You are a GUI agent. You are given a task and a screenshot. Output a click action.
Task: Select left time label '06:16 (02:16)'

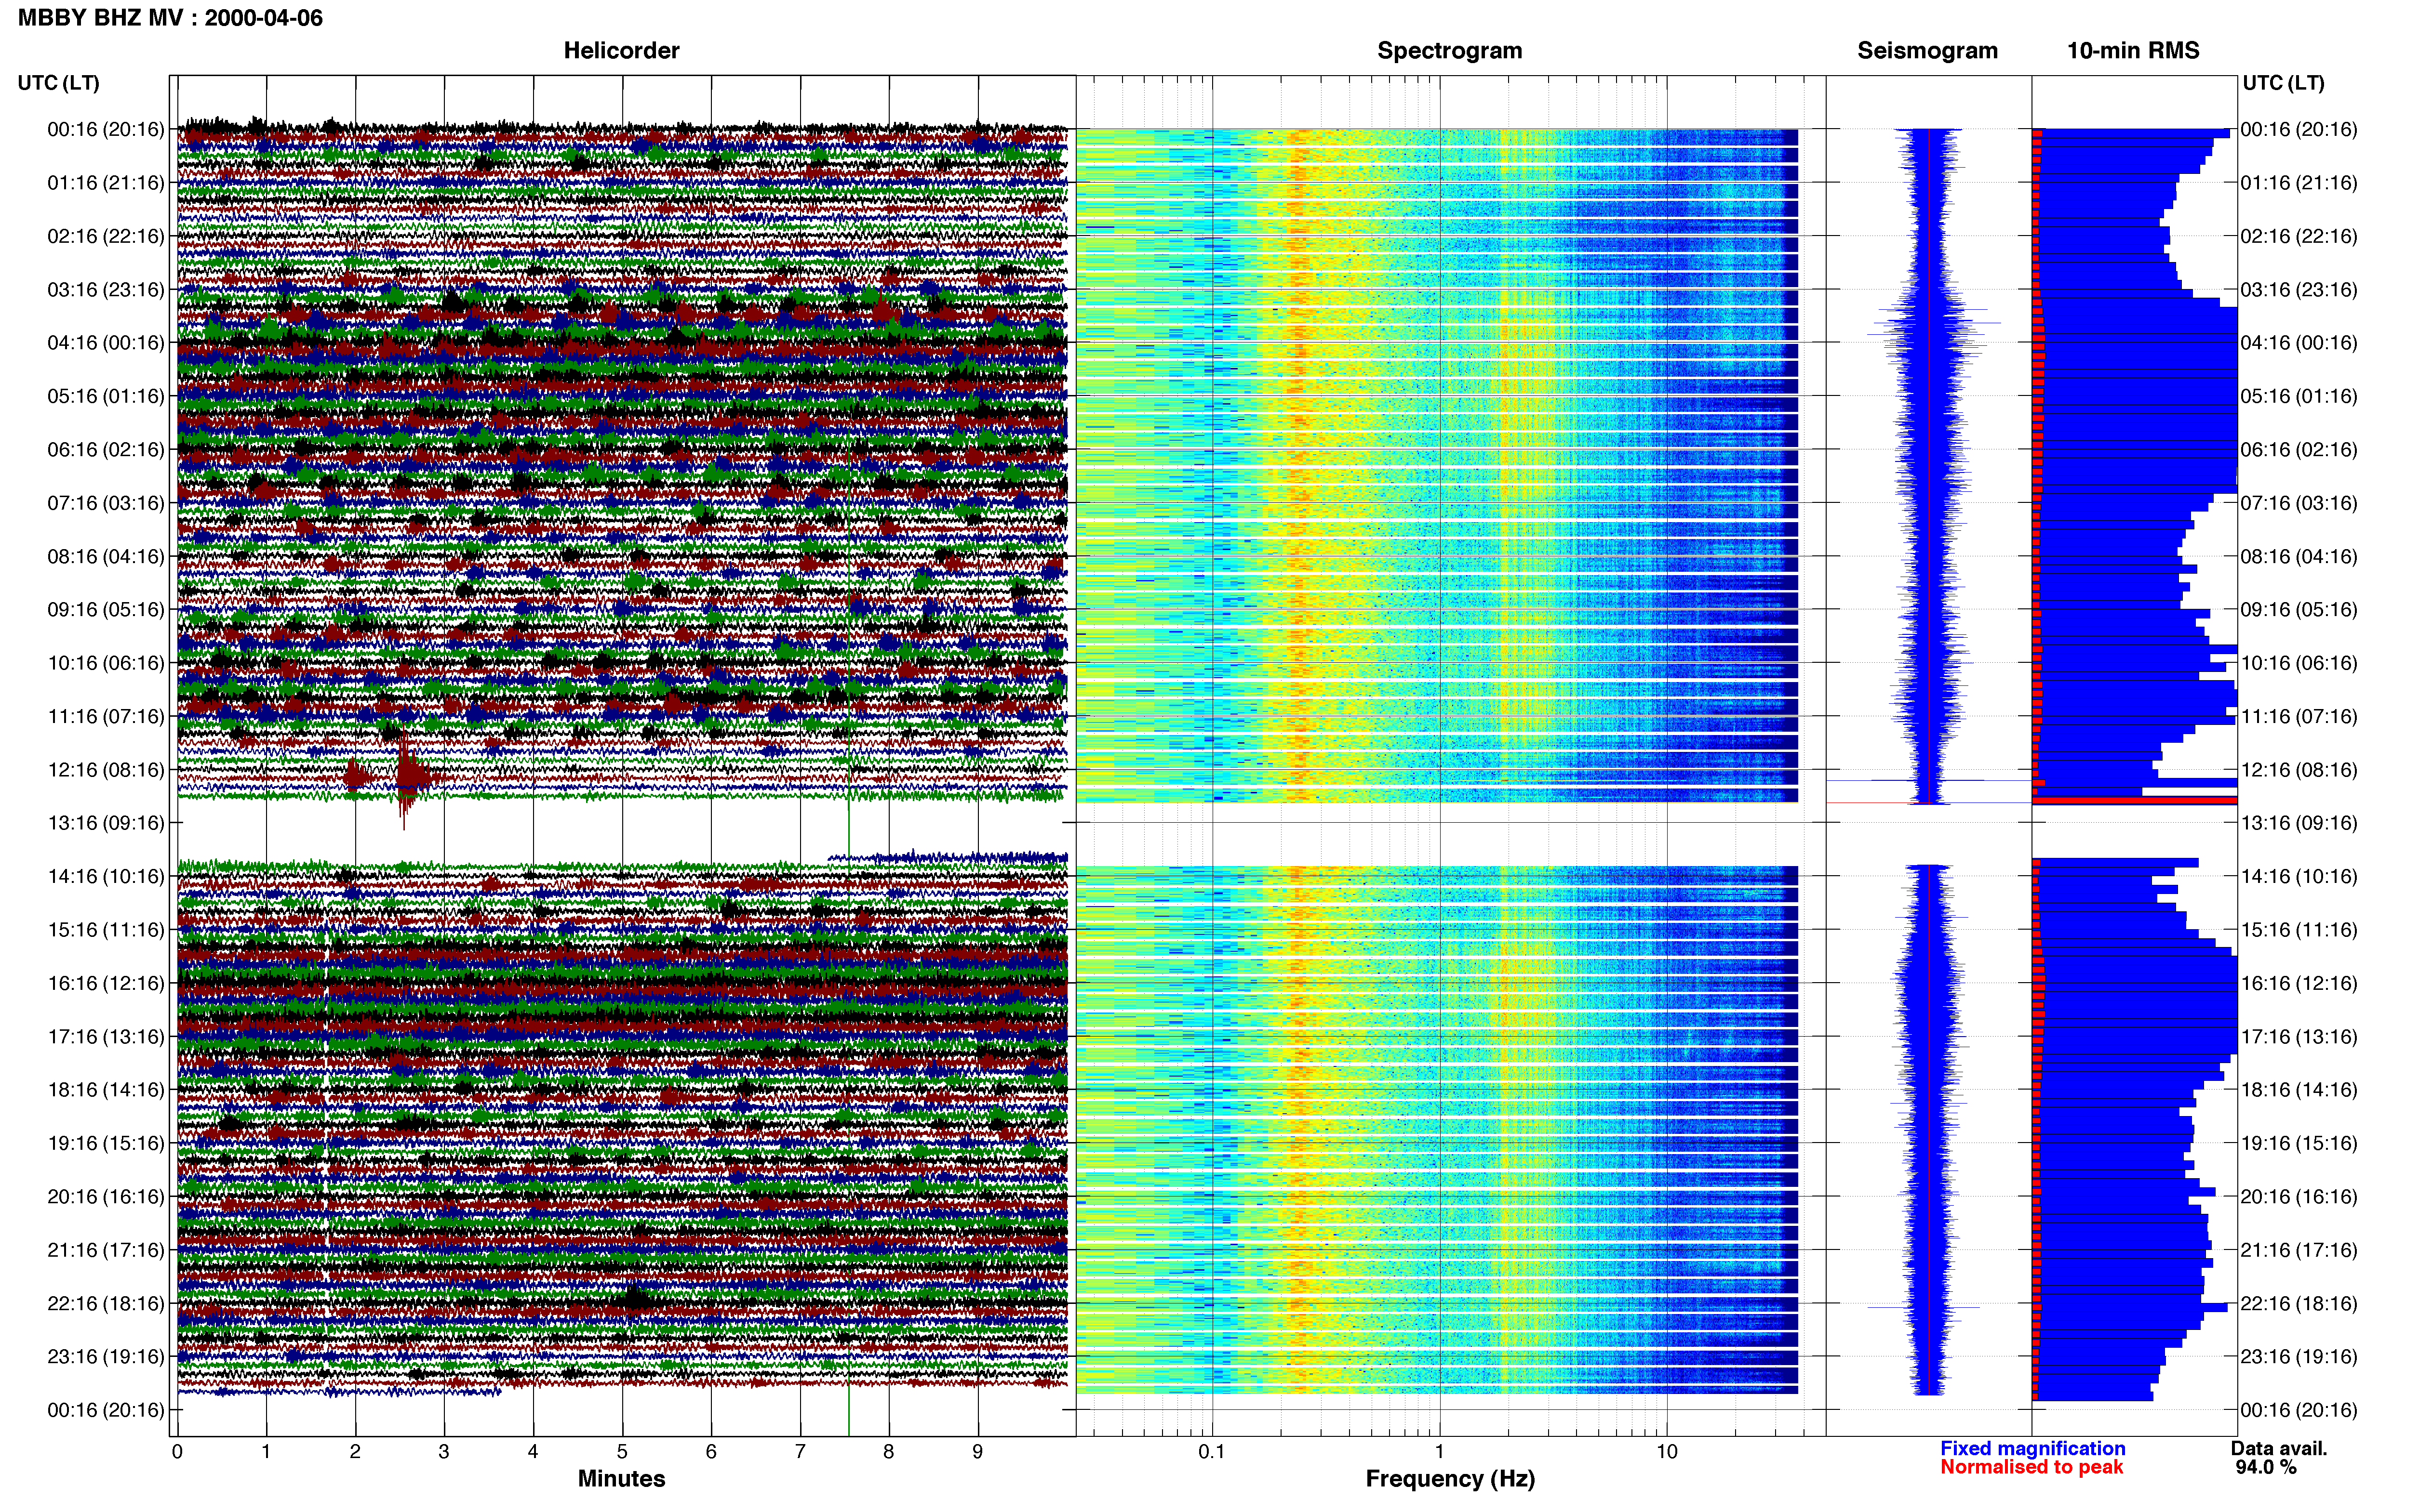(106, 450)
